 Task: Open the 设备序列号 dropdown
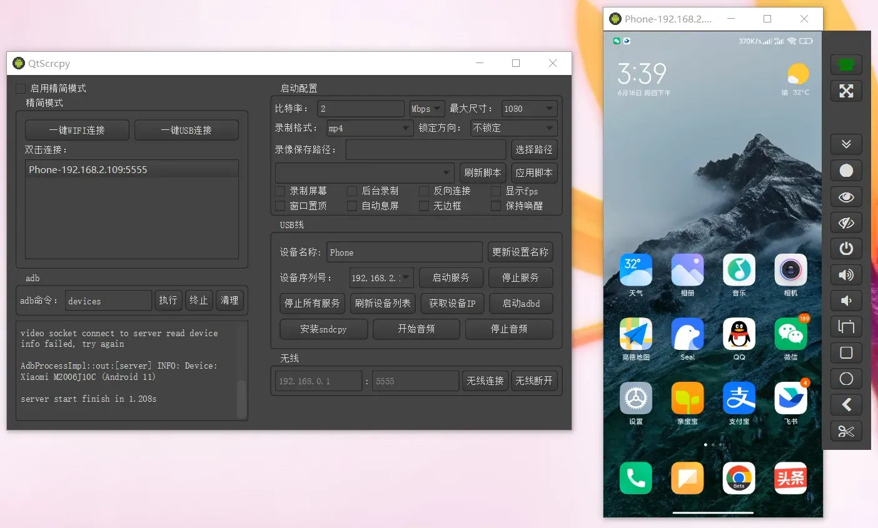381,278
